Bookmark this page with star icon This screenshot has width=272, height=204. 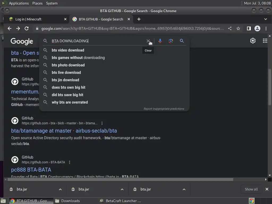click(x=238, y=28)
